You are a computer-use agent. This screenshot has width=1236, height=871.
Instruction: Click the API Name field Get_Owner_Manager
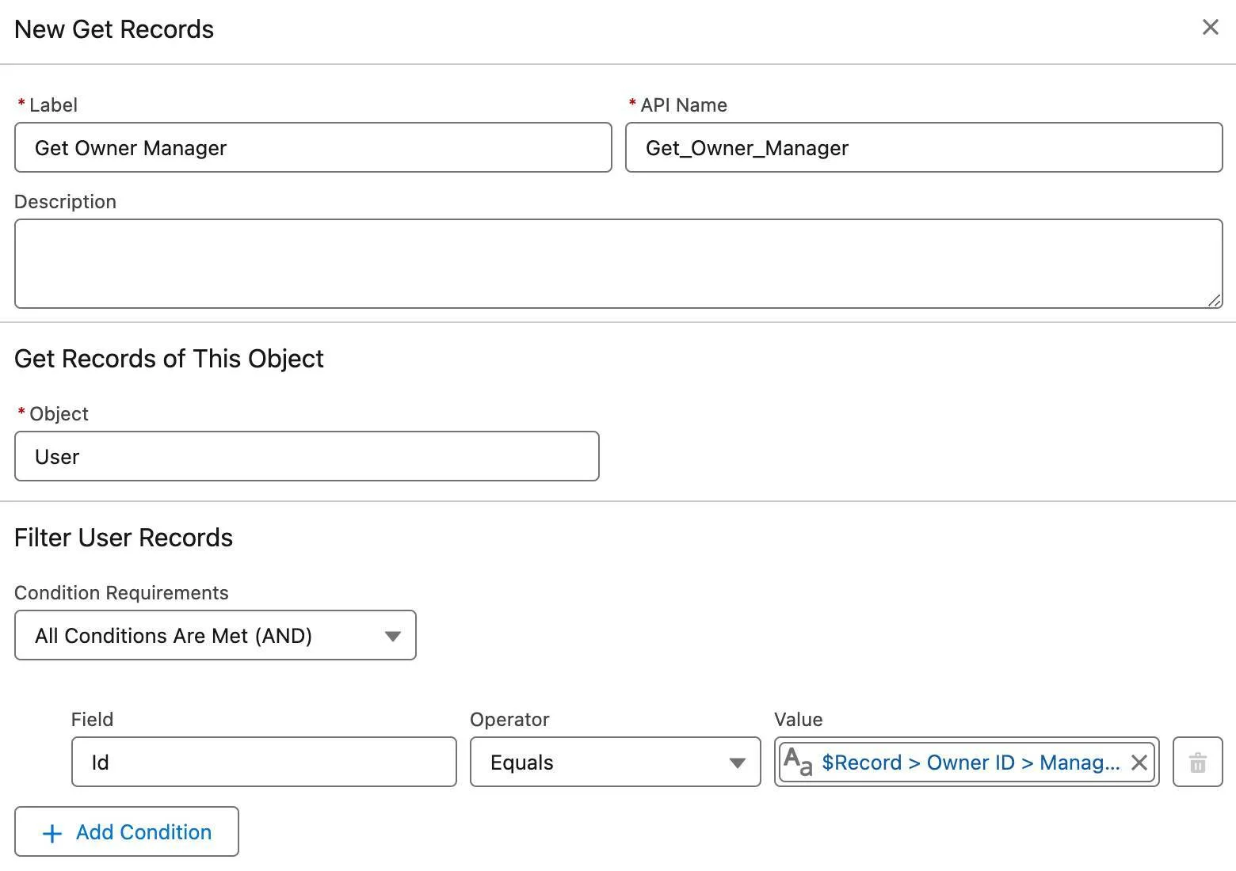coord(924,148)
